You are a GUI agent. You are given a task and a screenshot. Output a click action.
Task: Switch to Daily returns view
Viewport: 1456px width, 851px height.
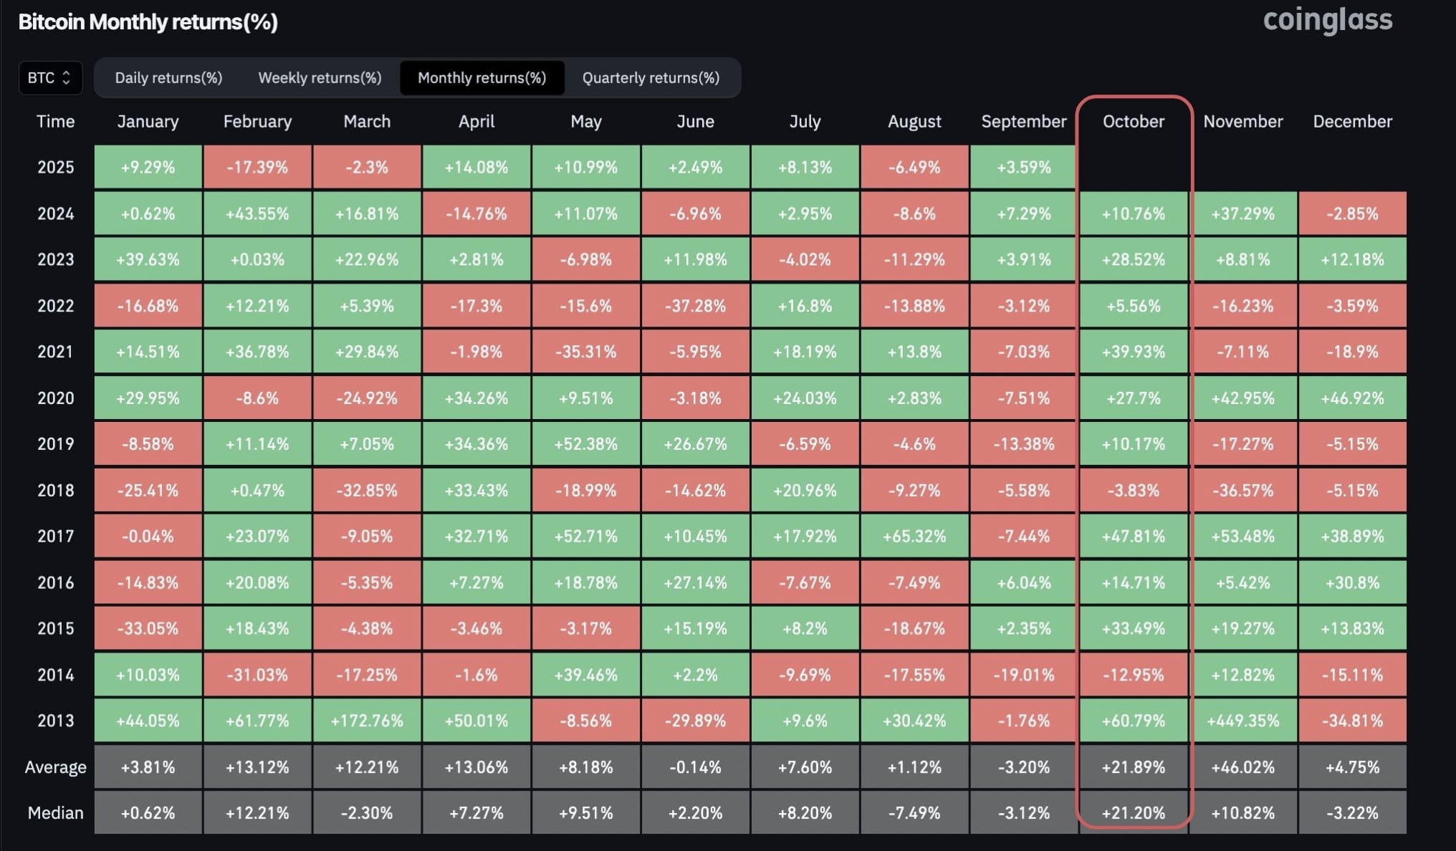(168, 78)
